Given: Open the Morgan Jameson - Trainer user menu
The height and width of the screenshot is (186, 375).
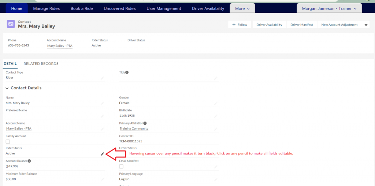Looking at the screenshot, I should click(x=329, y=8).
